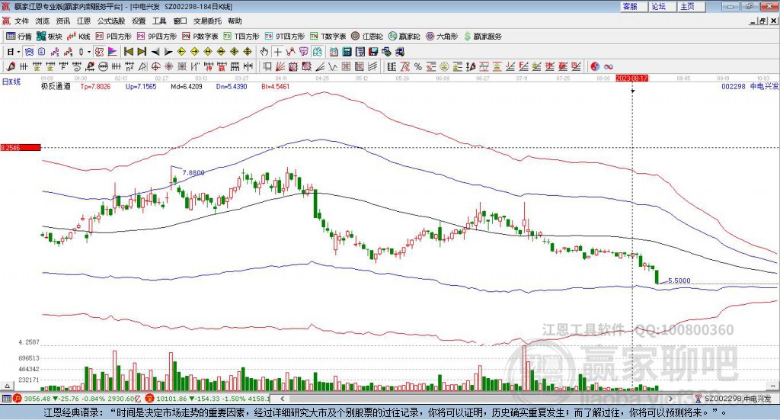The height and width of the screenshot is (420, 780).
Task: Toggle the crosshair cursor tool
Action: pyautogui.click(x=277, y=52)
